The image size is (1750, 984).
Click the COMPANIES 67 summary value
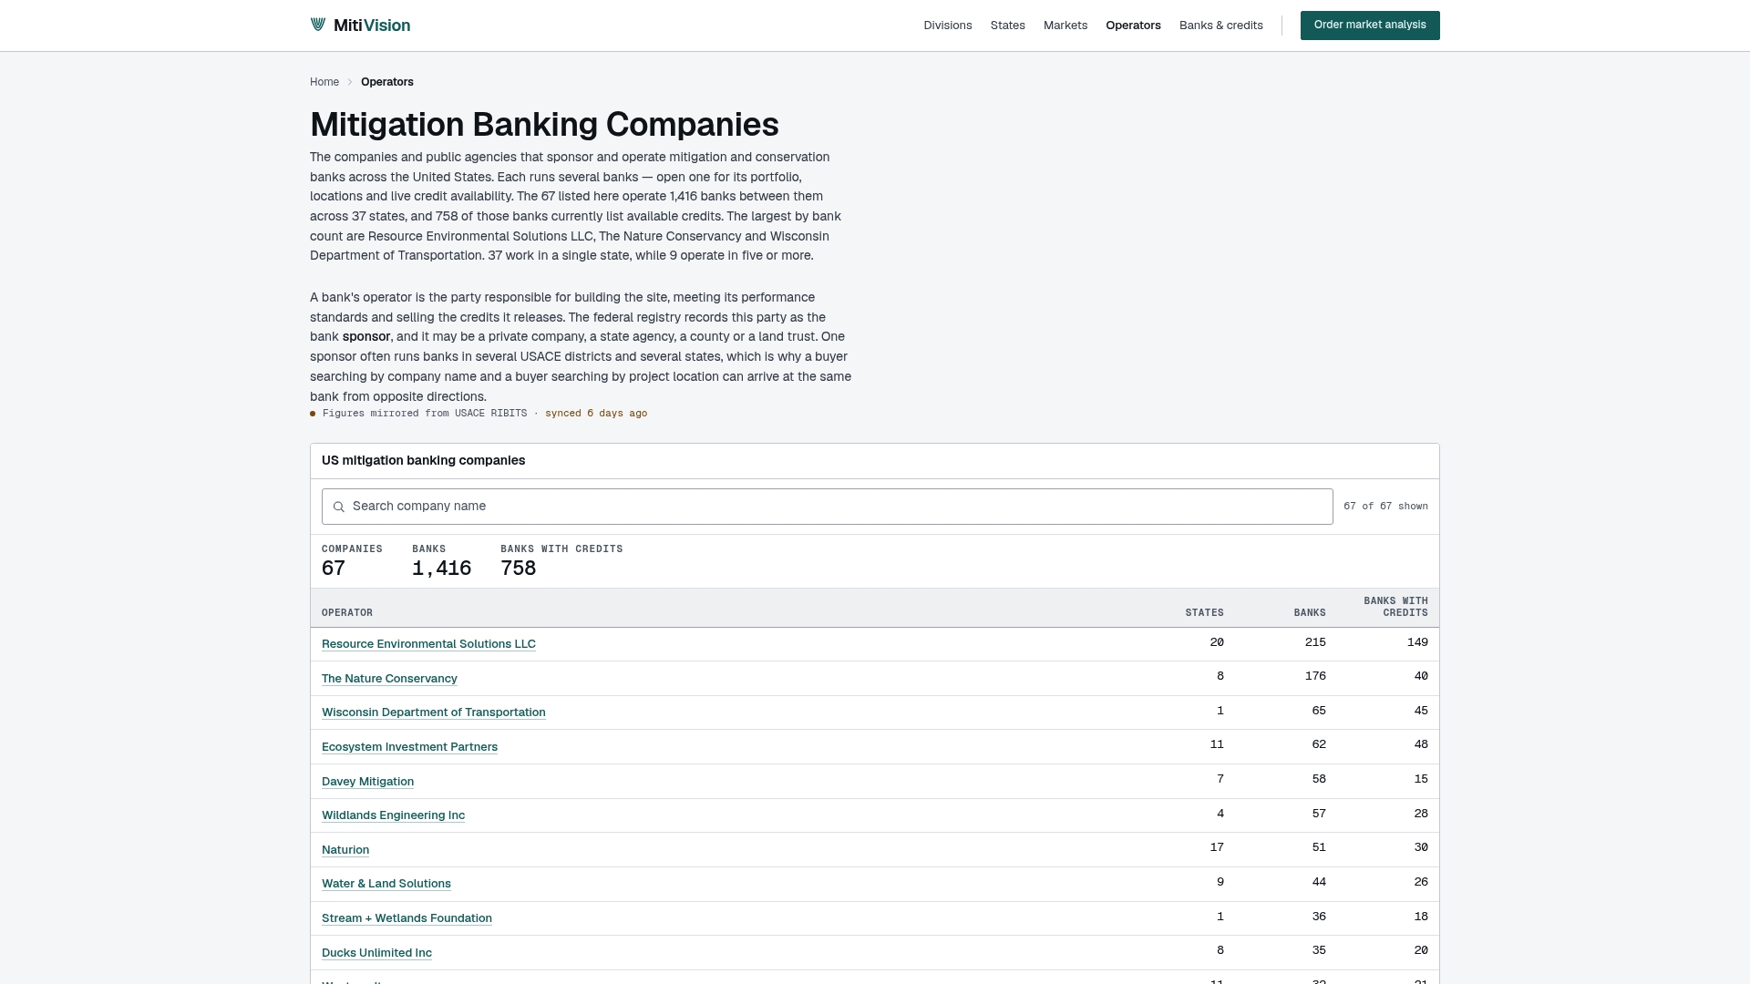tap(334, 569)
